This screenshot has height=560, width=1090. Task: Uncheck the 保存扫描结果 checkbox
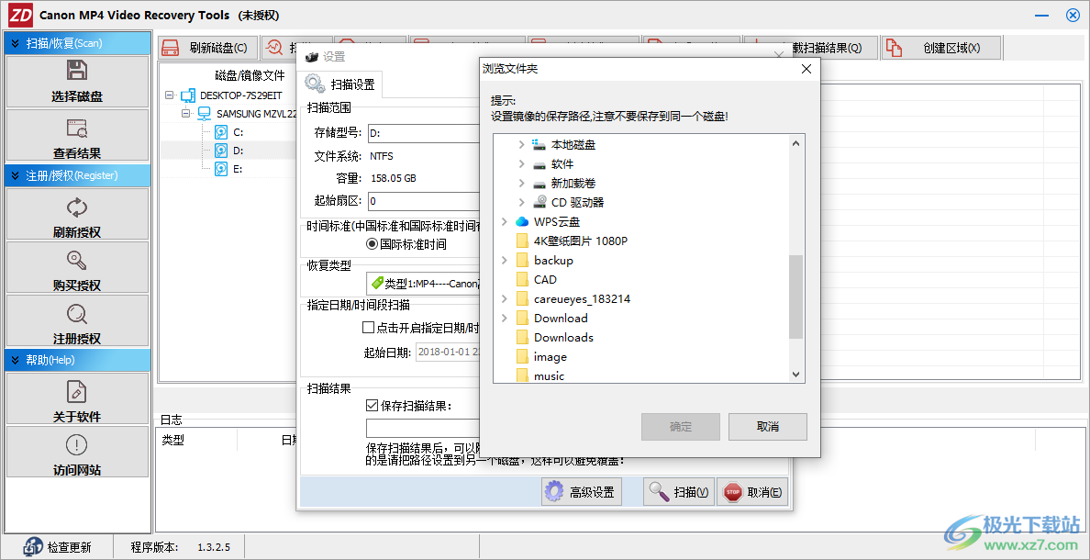[x=372, y=406]
